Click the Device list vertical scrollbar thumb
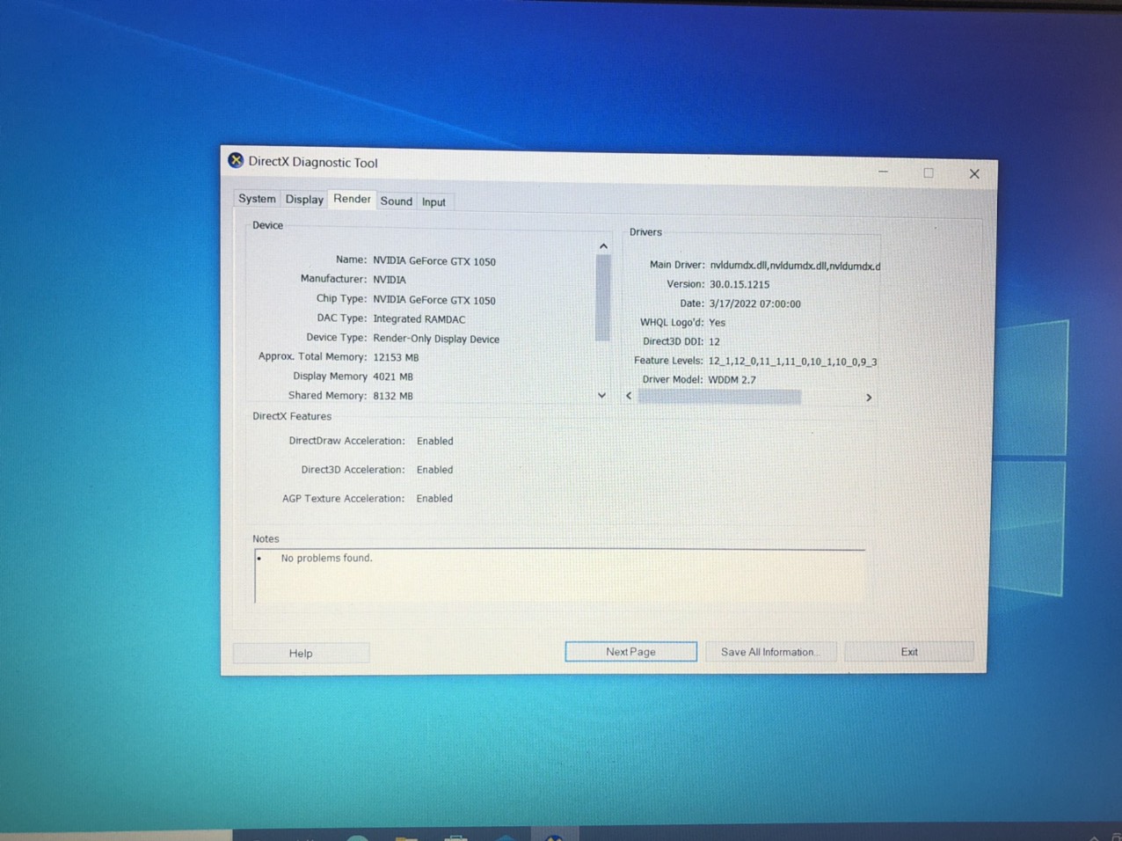The width and height of the screenshot is (1122, 841). (x=602, y=297)
